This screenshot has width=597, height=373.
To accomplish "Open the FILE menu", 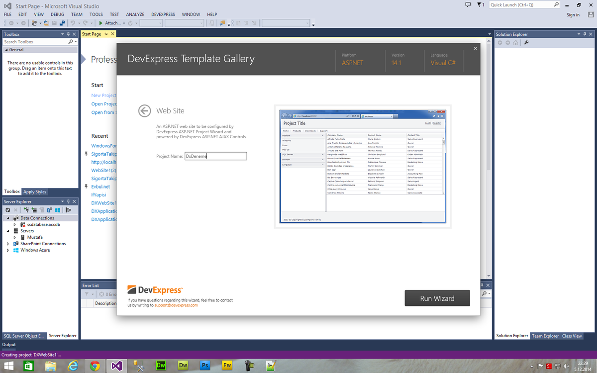I will (x=7, y=15).
